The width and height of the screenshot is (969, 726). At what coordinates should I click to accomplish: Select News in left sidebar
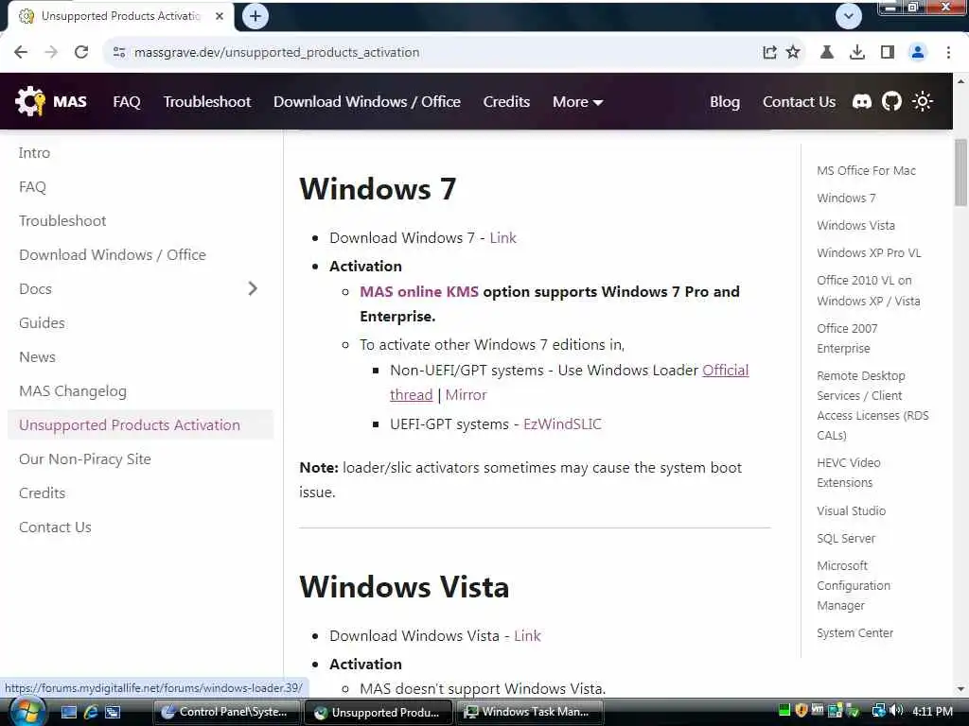[37, 356]
